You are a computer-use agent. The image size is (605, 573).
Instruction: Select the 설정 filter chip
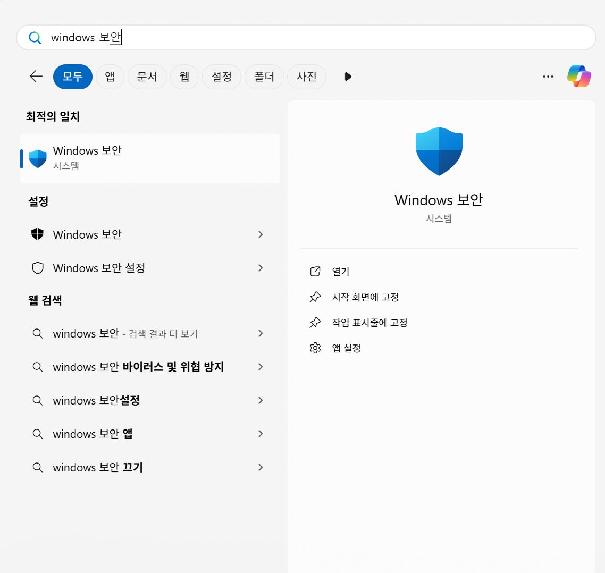(221, 77)
